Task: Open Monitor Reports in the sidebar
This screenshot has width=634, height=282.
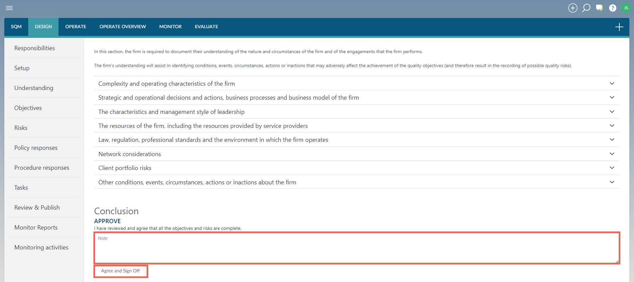Action: (44, 228)
